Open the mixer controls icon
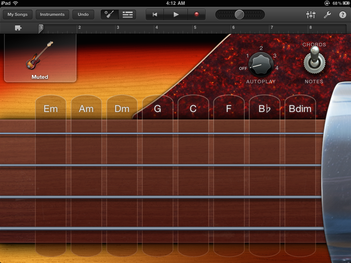The image size is (351, 263). (x=311, y=14)
